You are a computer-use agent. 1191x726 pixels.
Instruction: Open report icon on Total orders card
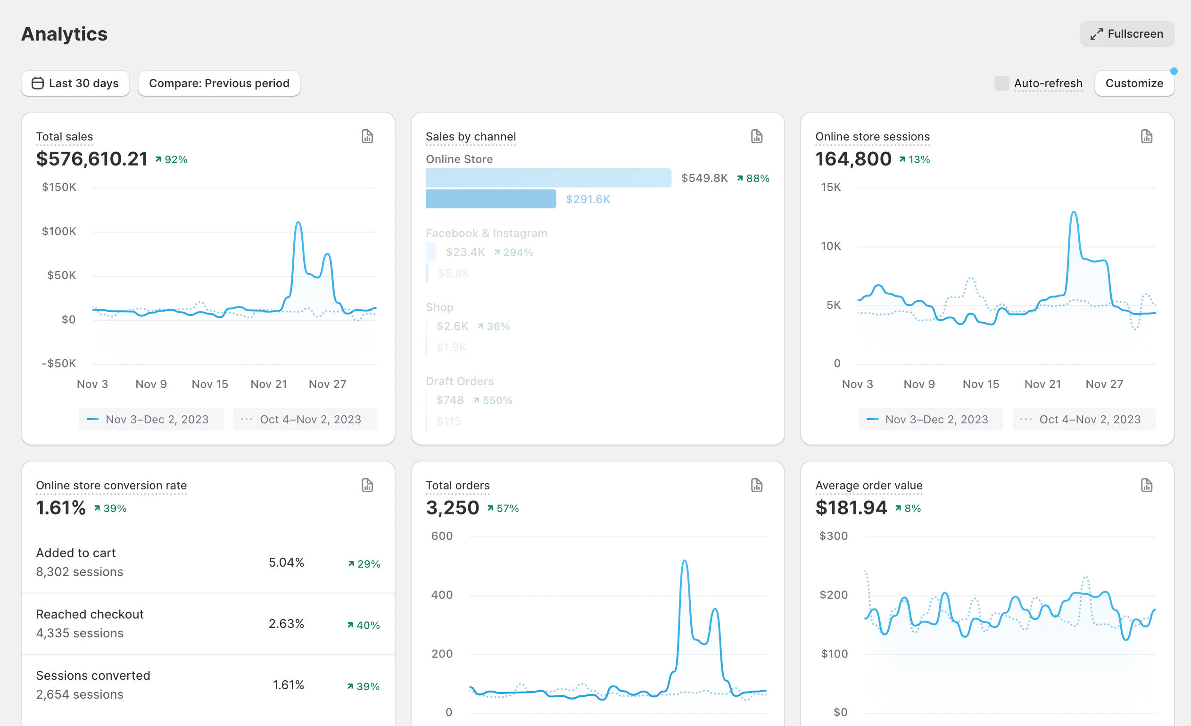(x=756, y=485)
